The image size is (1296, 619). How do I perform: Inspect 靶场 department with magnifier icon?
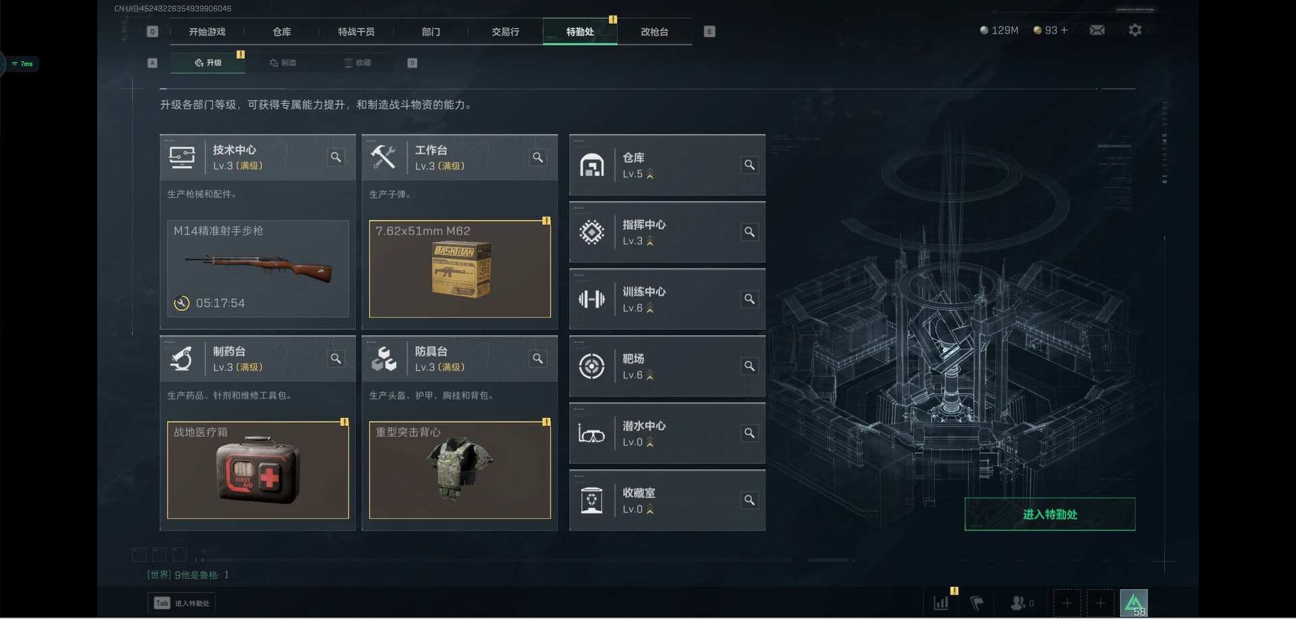click(749, 366)
